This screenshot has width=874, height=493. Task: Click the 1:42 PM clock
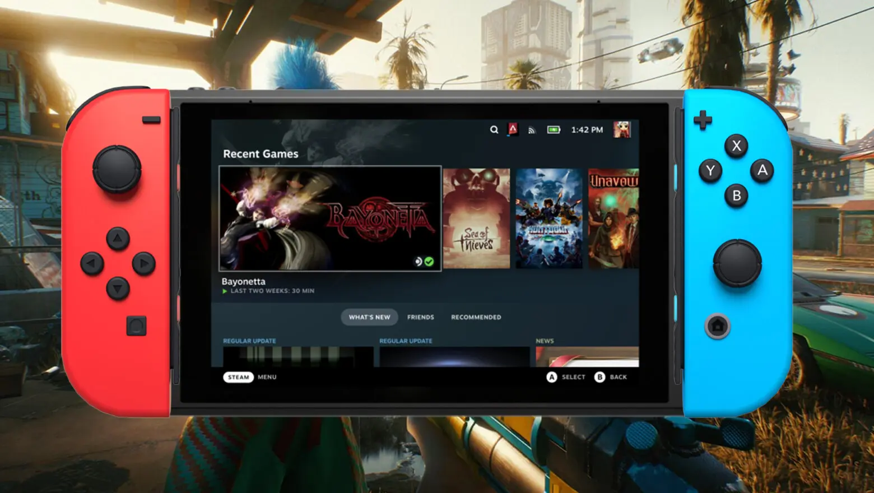587,129
